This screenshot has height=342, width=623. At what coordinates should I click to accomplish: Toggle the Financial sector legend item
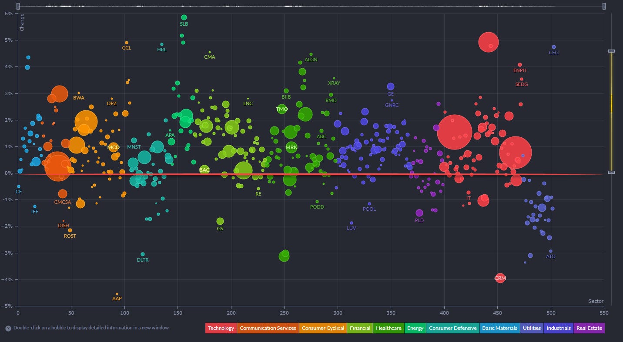(x=360, y=328)
